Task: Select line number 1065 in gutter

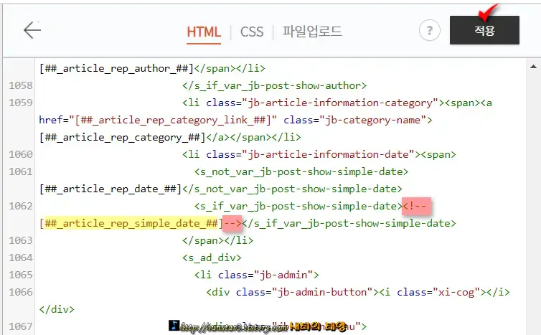Action: pyautogui.click(x=21, y=275)
